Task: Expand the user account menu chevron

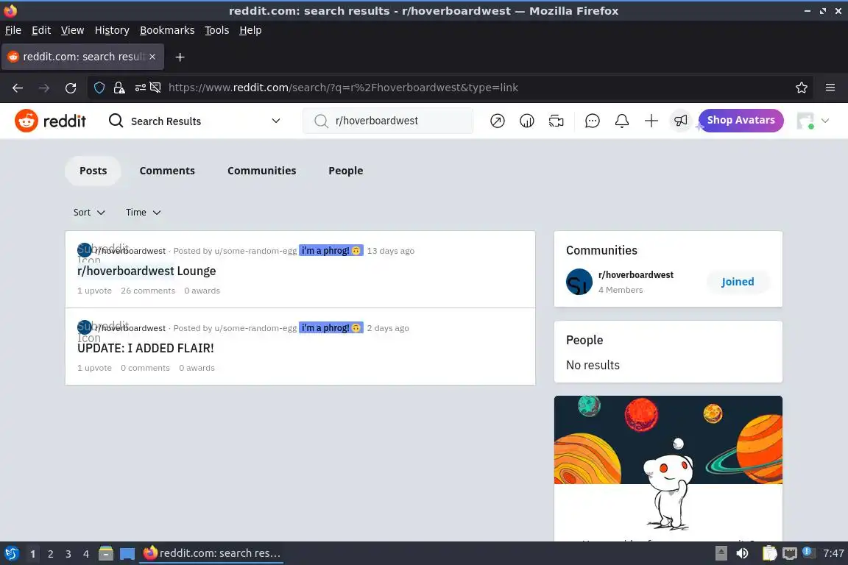Action: (825, 121)
